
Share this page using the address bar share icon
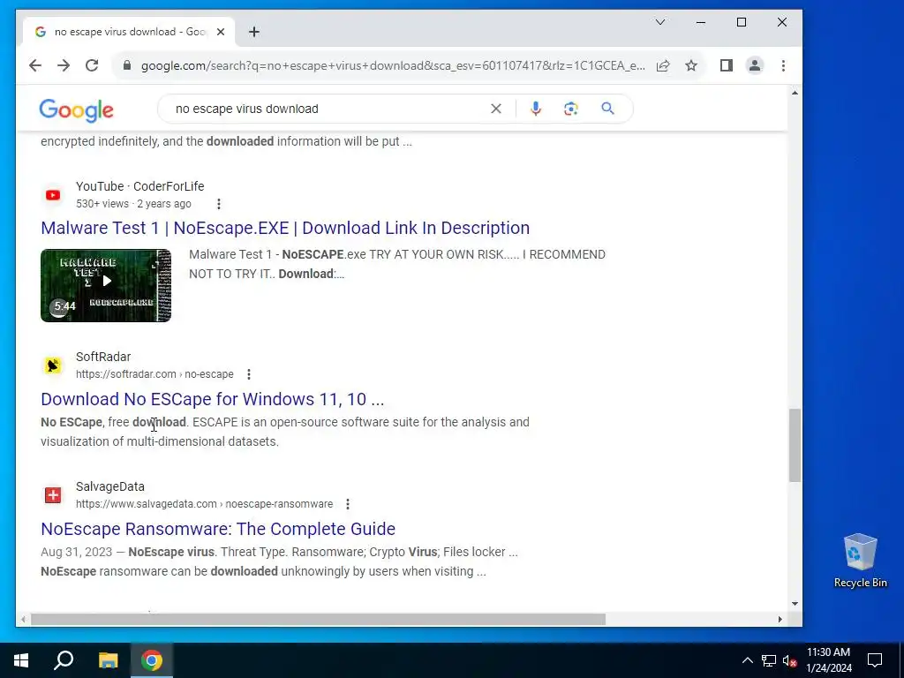tap(663, 65)
